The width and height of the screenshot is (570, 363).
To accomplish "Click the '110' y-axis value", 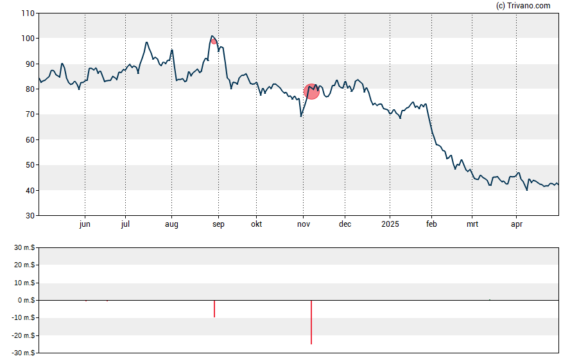I will 28,13.
